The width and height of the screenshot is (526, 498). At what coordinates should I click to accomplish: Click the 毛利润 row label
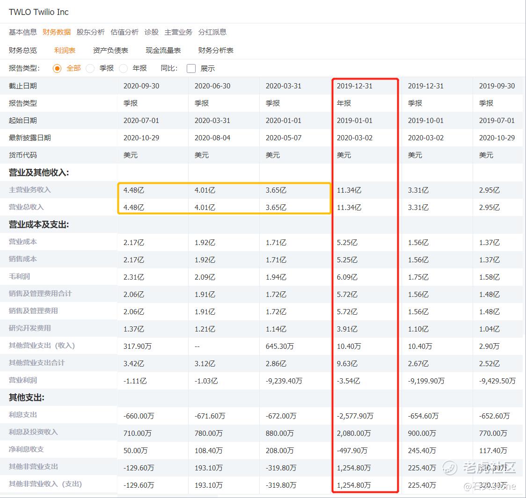[19, 276]
